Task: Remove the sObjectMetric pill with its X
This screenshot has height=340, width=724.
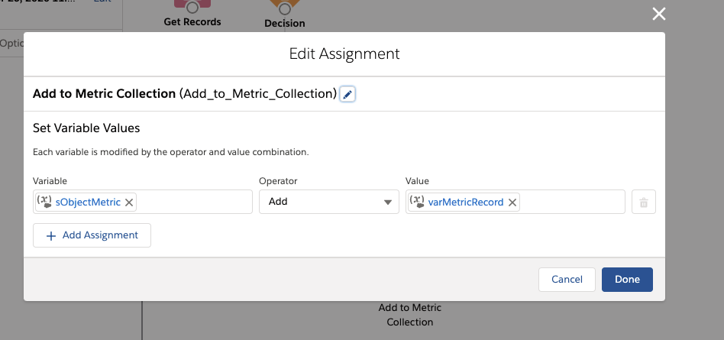Action: pos(129,202)
